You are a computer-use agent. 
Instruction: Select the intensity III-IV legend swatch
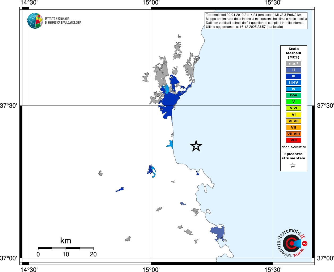(293, 83)
